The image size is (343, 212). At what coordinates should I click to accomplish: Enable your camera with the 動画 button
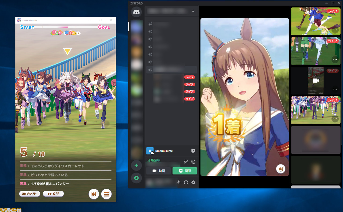(x=158, y=171)
